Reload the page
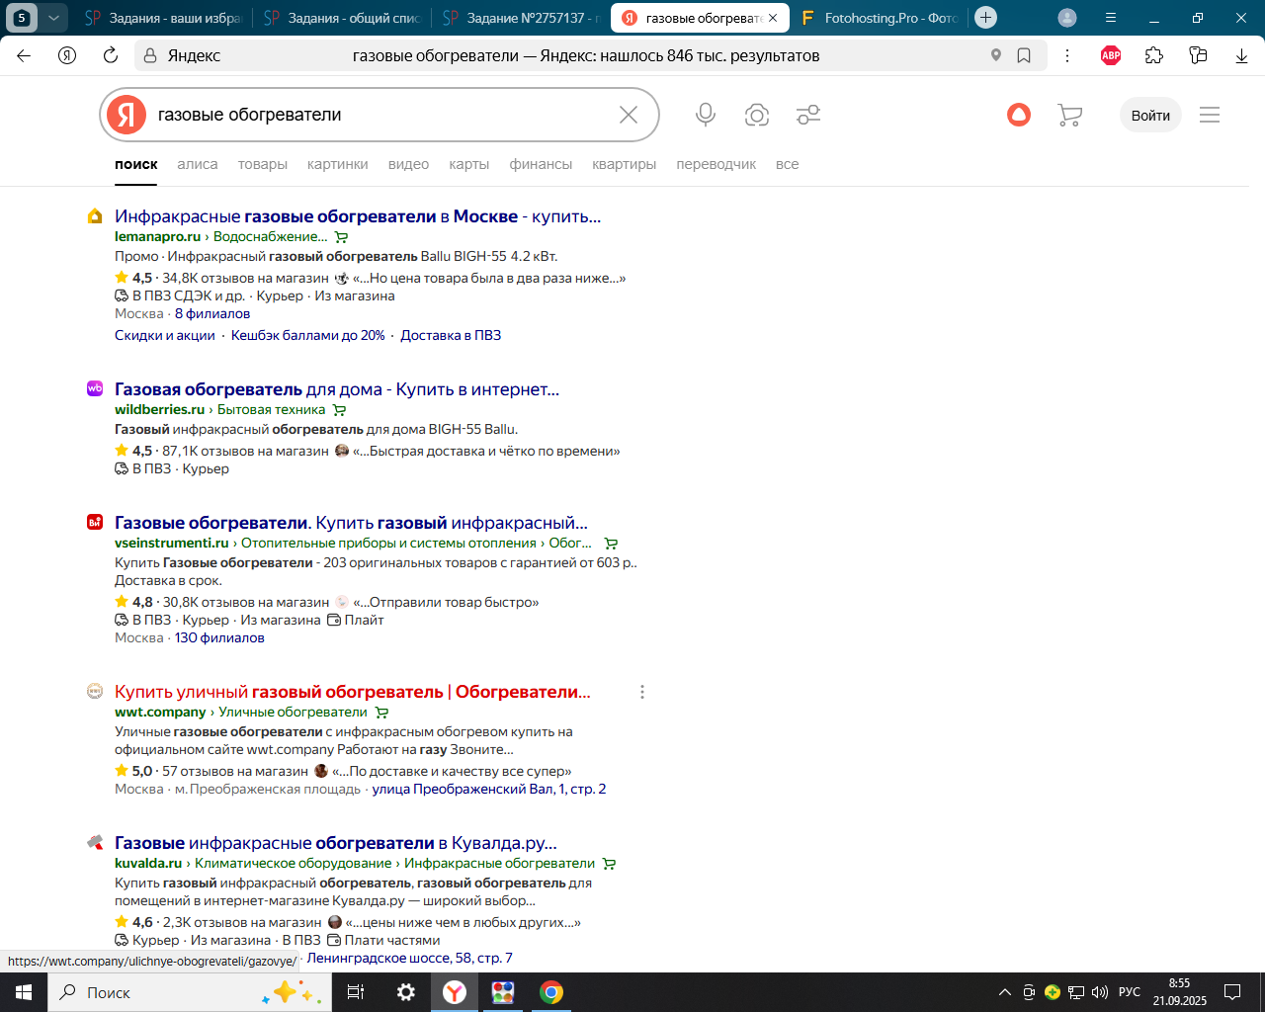Image resolution: width=1265 pixels, height=1012 pixels. (111, 55)
